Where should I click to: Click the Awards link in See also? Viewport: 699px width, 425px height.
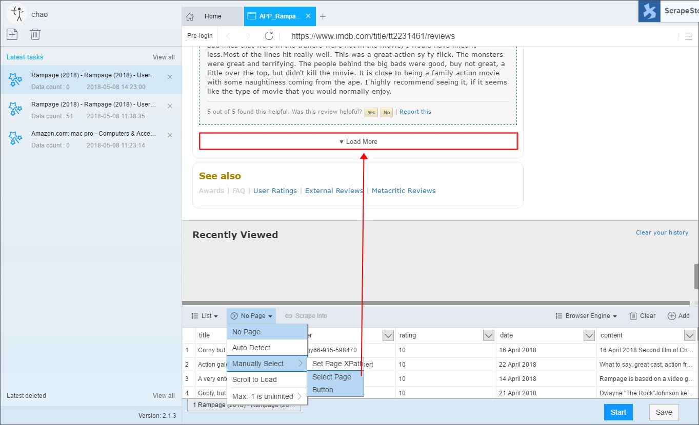(x=211, y=190)
